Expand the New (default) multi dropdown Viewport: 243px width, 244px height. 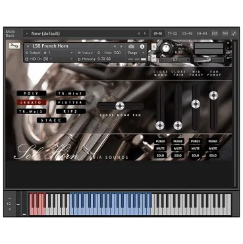(27, 34)
